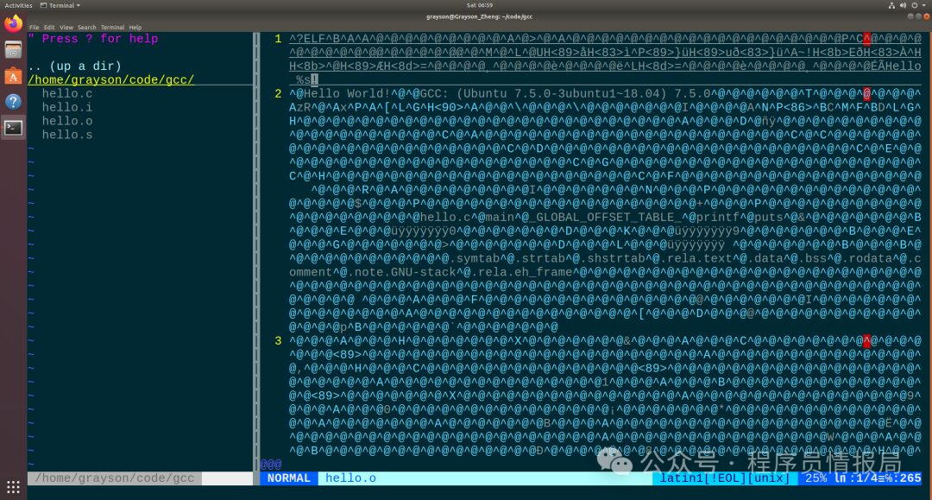This screenshot has height=500, width=932.
Task: Open the File menu
Action: pyautogui.click(x=35, y=28)
